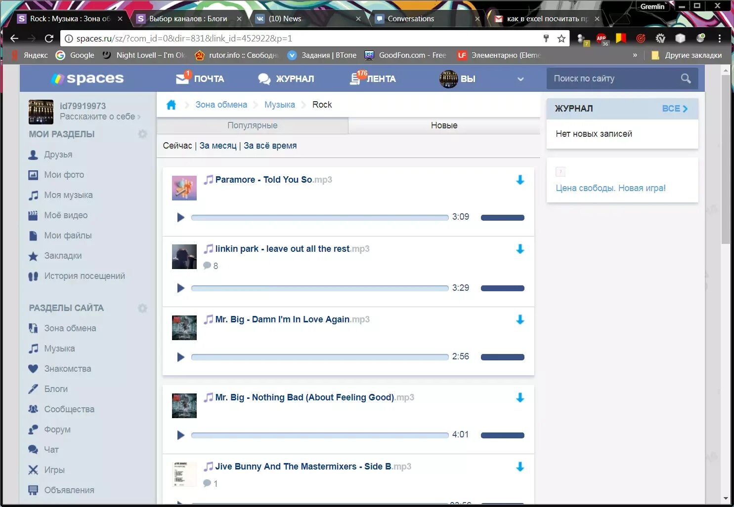
Task: Open Моё видео in sidebar
Action: tap(66, 215)
